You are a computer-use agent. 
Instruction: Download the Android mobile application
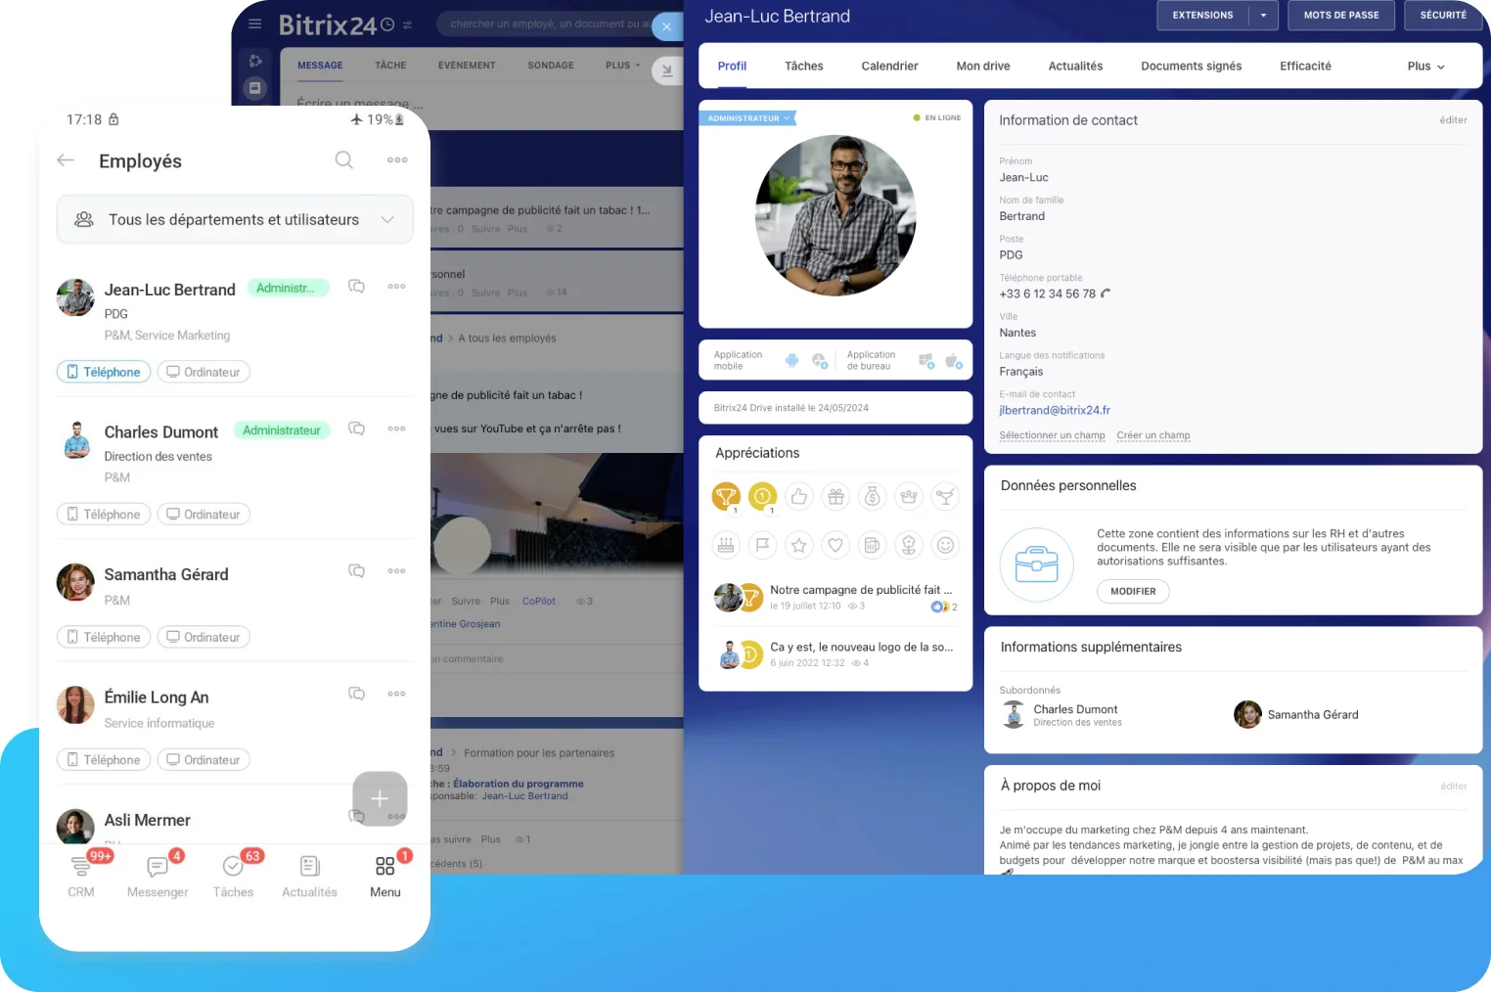(792, 360)
